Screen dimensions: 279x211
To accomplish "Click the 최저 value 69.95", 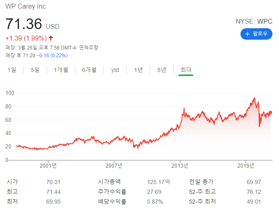I will (x=53, y=202).
